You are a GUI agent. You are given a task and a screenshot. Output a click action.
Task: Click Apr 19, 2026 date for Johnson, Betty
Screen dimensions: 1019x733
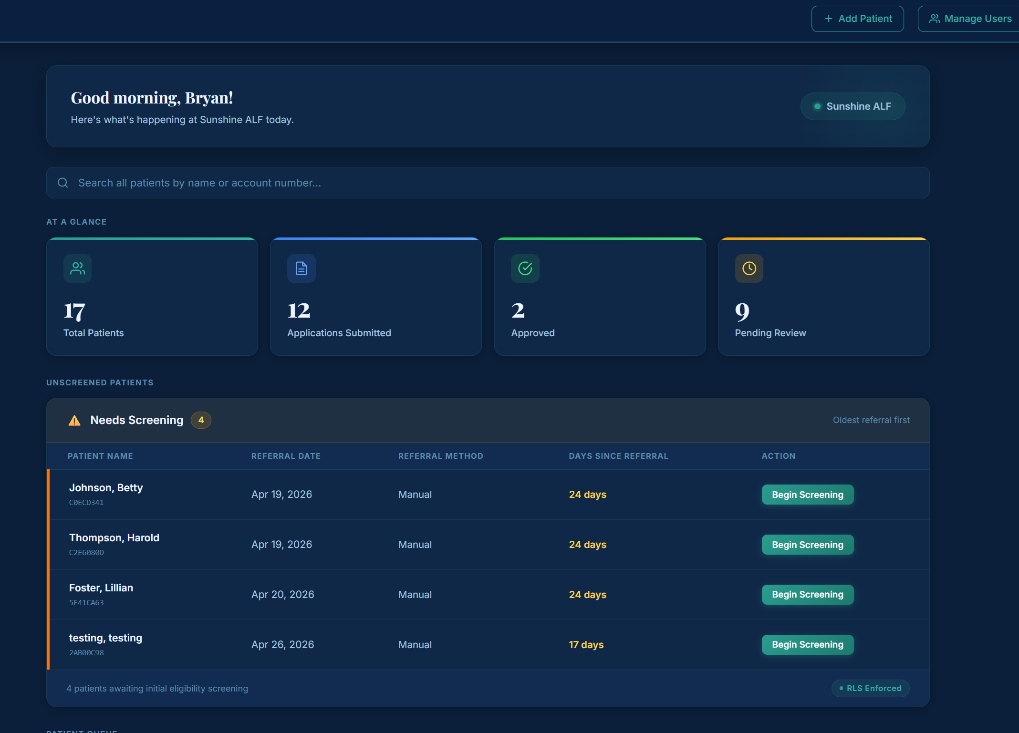click(x=281, y=495)
